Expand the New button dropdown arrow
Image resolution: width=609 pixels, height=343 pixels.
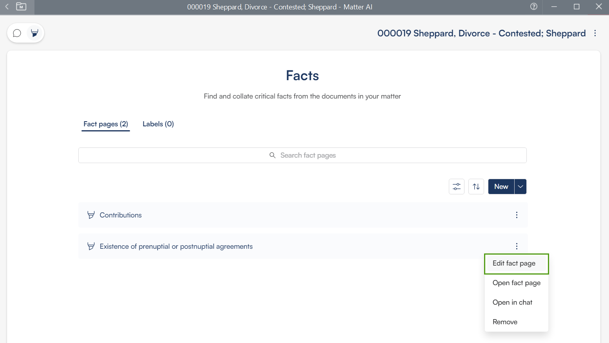click(520, 187)
